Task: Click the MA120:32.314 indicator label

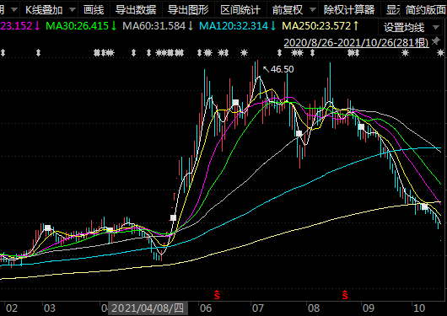Action: [238, 26]
